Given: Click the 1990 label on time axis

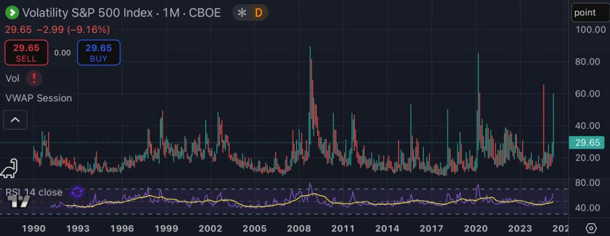Looking at the screenshot, I should point(34,228).
